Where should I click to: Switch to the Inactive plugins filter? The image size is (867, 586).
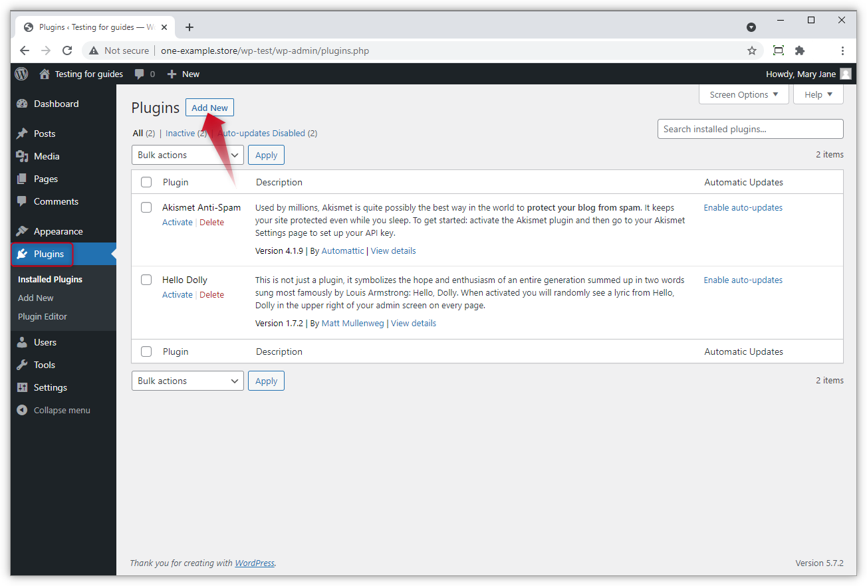[x=179, y=133]
